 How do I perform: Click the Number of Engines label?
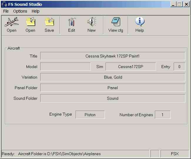136,115
